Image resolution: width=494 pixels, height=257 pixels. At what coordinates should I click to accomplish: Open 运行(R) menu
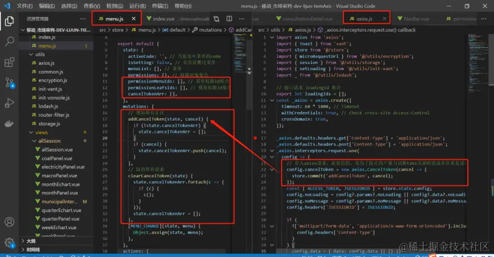coord(137,6)
